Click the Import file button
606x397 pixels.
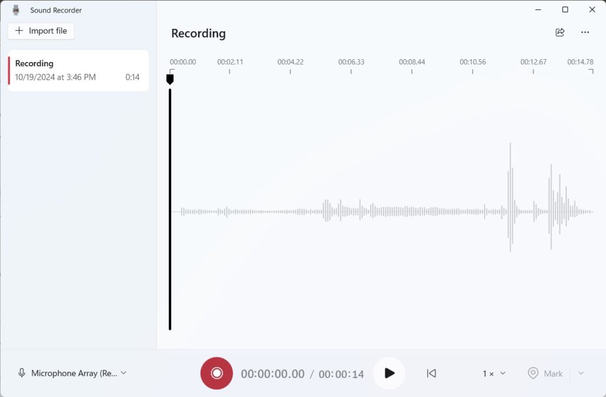[x=41, y=31]
